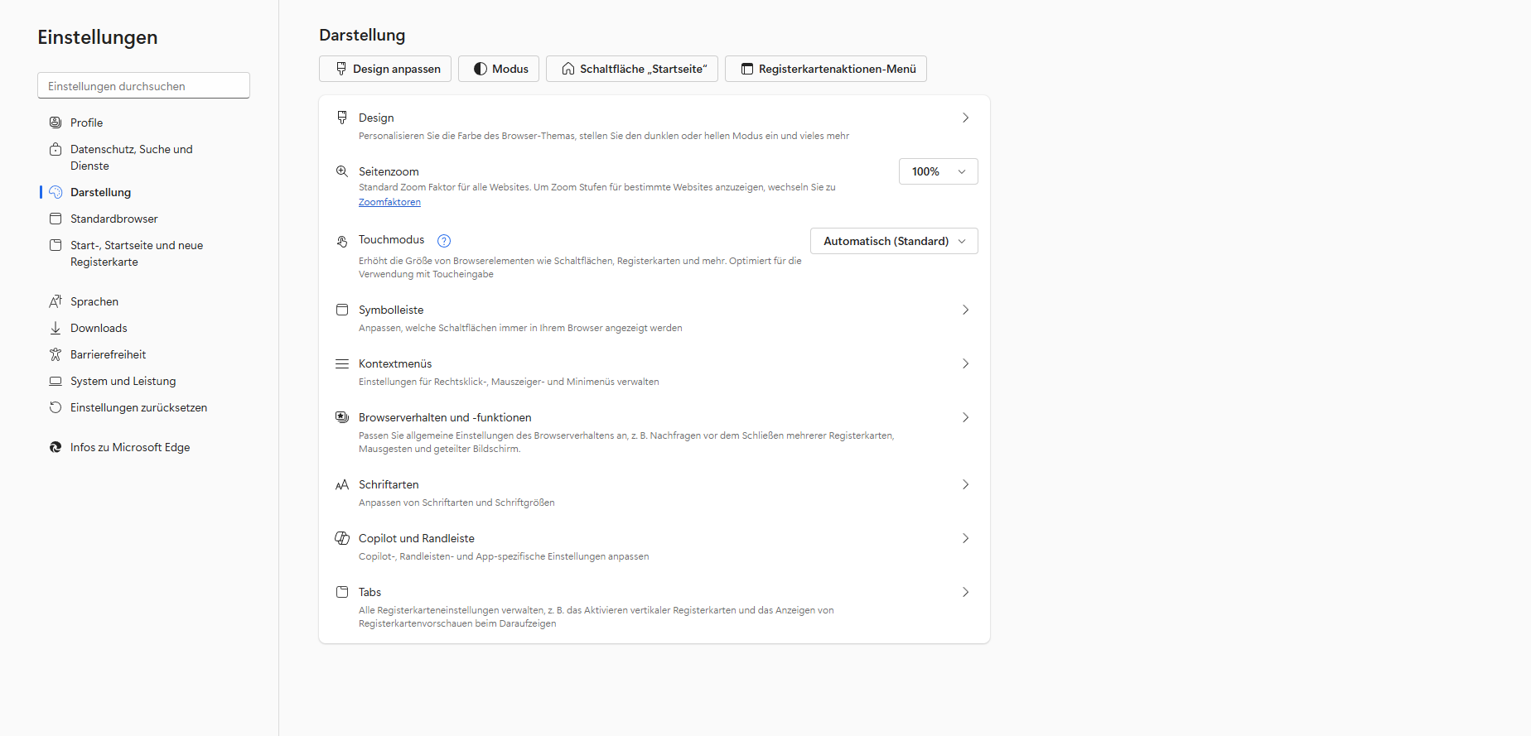Click the Einstellungen zurücksetzen reset icon
The width and height of the screenshot is (1531, 736).
(56, 407)
